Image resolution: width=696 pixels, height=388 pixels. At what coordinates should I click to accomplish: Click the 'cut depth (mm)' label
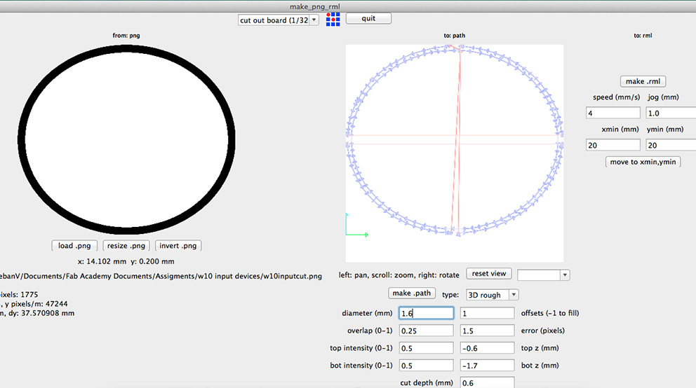point(427,382)
